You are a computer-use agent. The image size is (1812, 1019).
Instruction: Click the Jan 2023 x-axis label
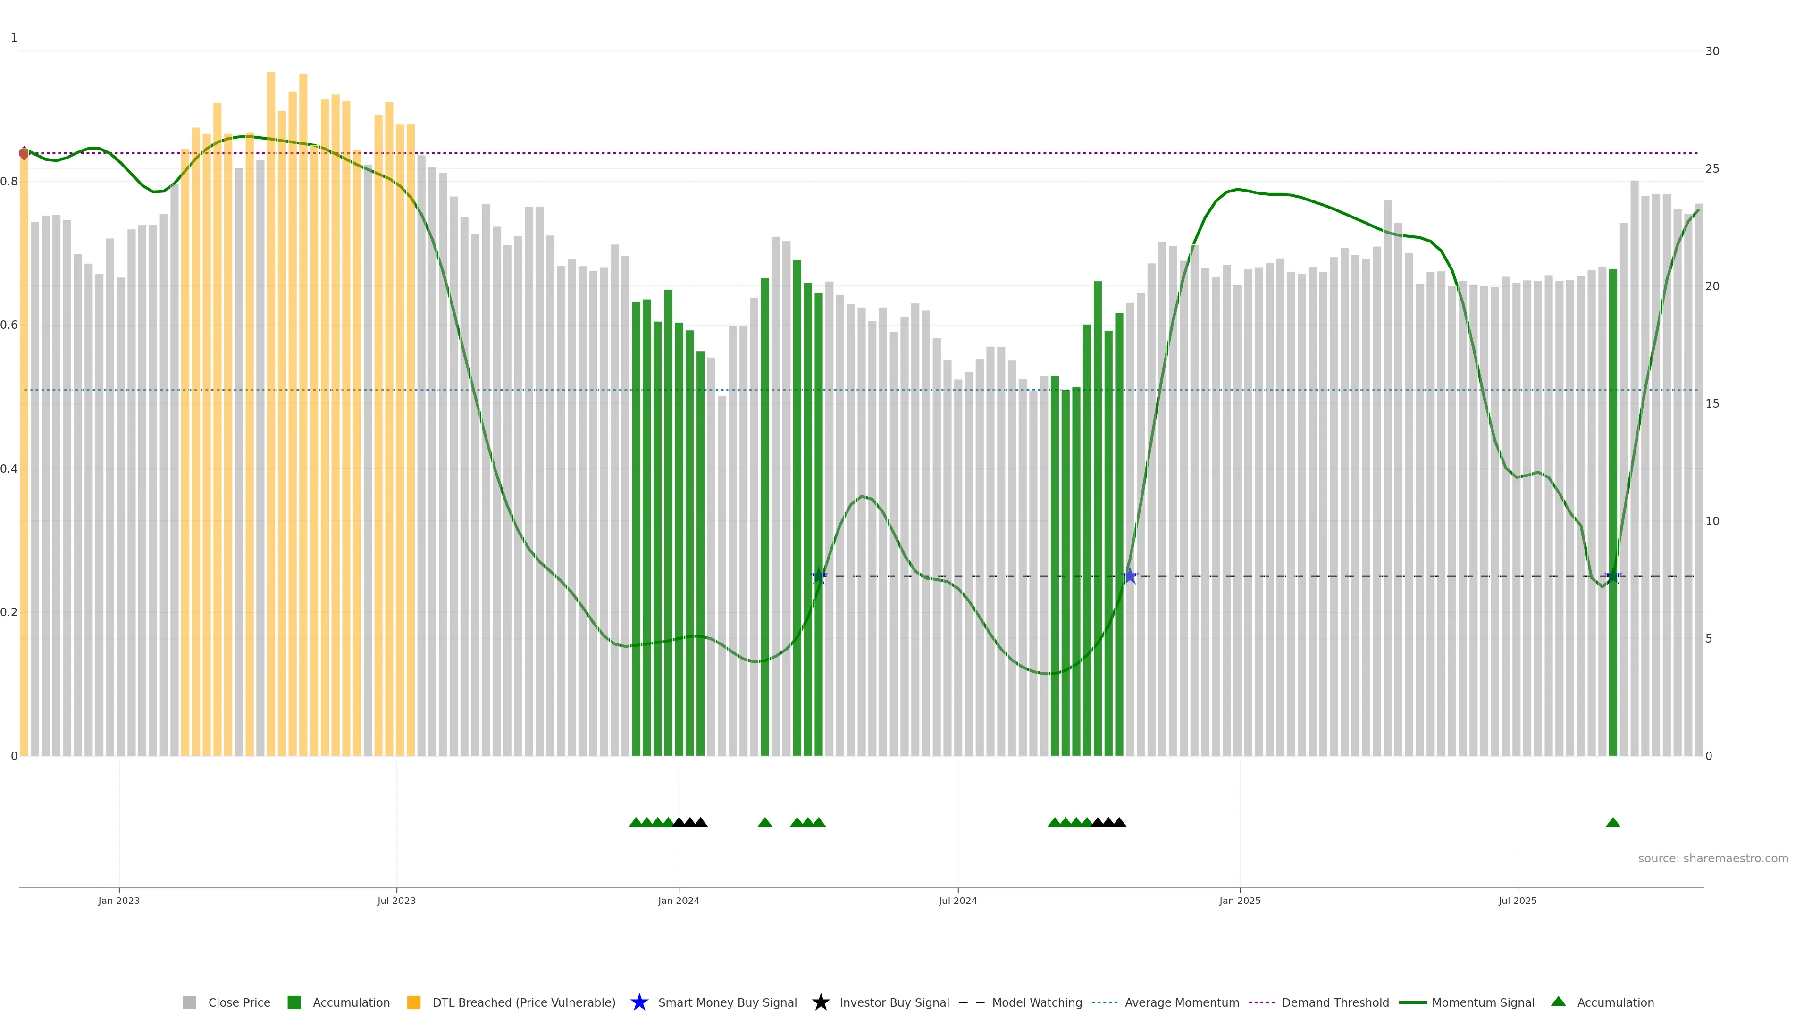coord(119,901)
